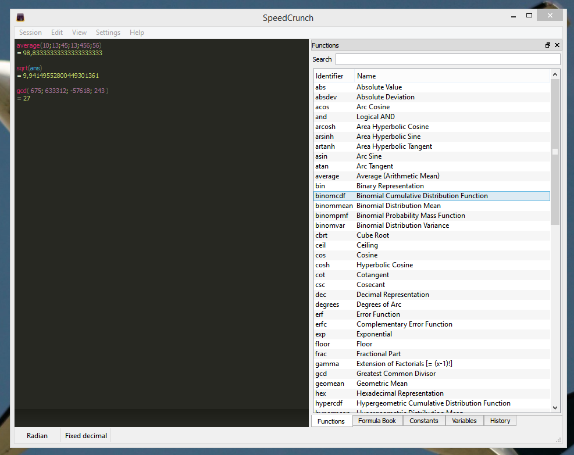Click the scrollbar's up arrow icon
The image size is (574, 455).
555,74
